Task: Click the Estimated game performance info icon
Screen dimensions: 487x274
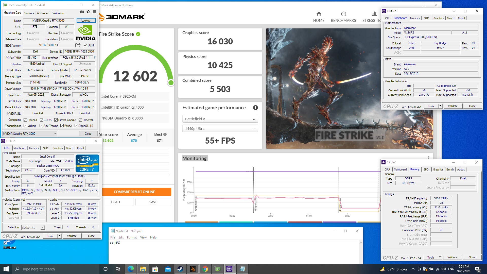Action: pos(255,108)
